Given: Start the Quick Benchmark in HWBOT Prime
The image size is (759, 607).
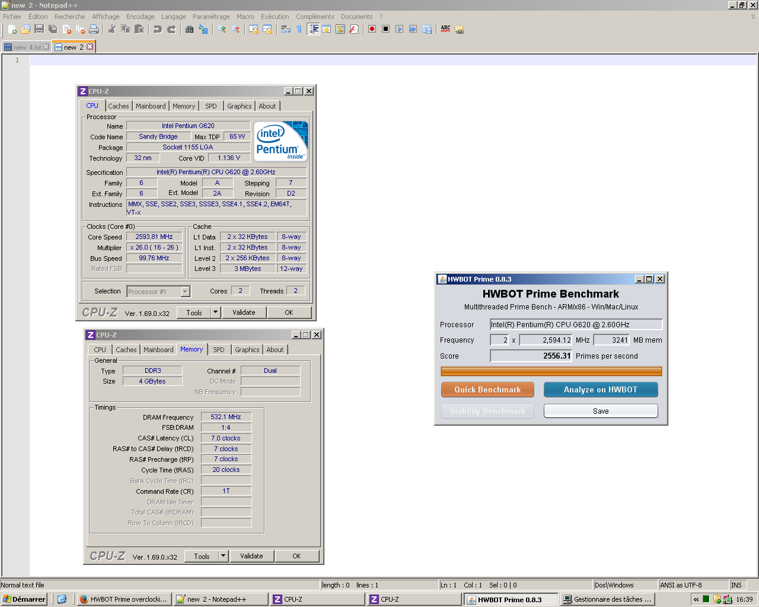Looking at the screenshot, I should coord(487,389).
